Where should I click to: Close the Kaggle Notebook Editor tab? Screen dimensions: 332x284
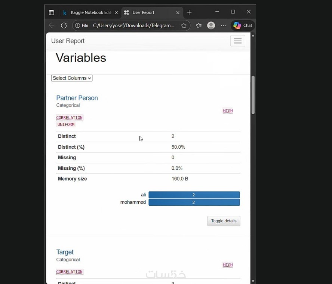pyautogui.click(x=116, y=12)
